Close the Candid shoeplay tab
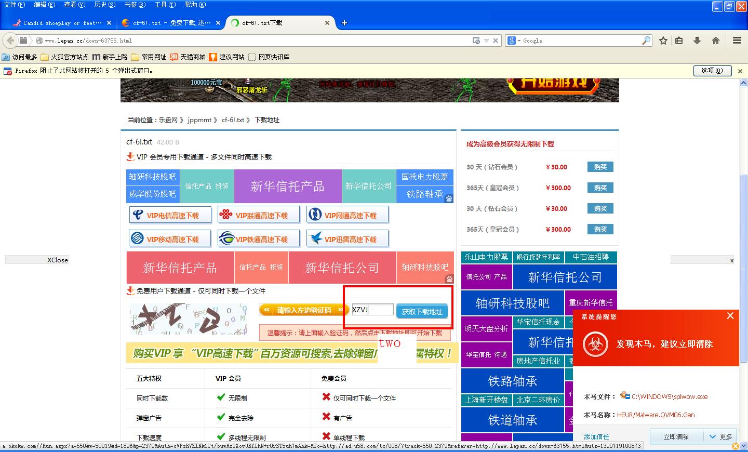 (109, 23)
